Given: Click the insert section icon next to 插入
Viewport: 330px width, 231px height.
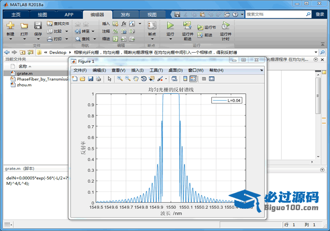Looking at the screenshot, I should point(115,24).
